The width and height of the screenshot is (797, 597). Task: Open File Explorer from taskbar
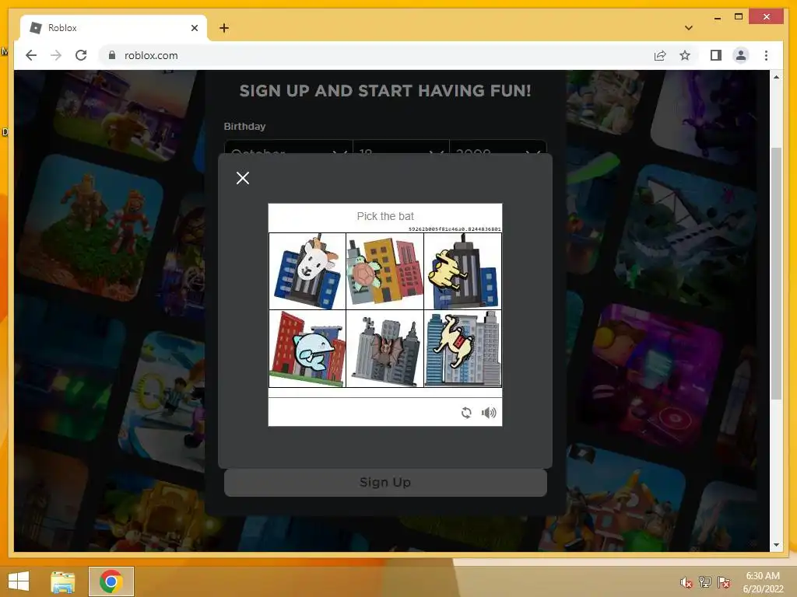62,581
